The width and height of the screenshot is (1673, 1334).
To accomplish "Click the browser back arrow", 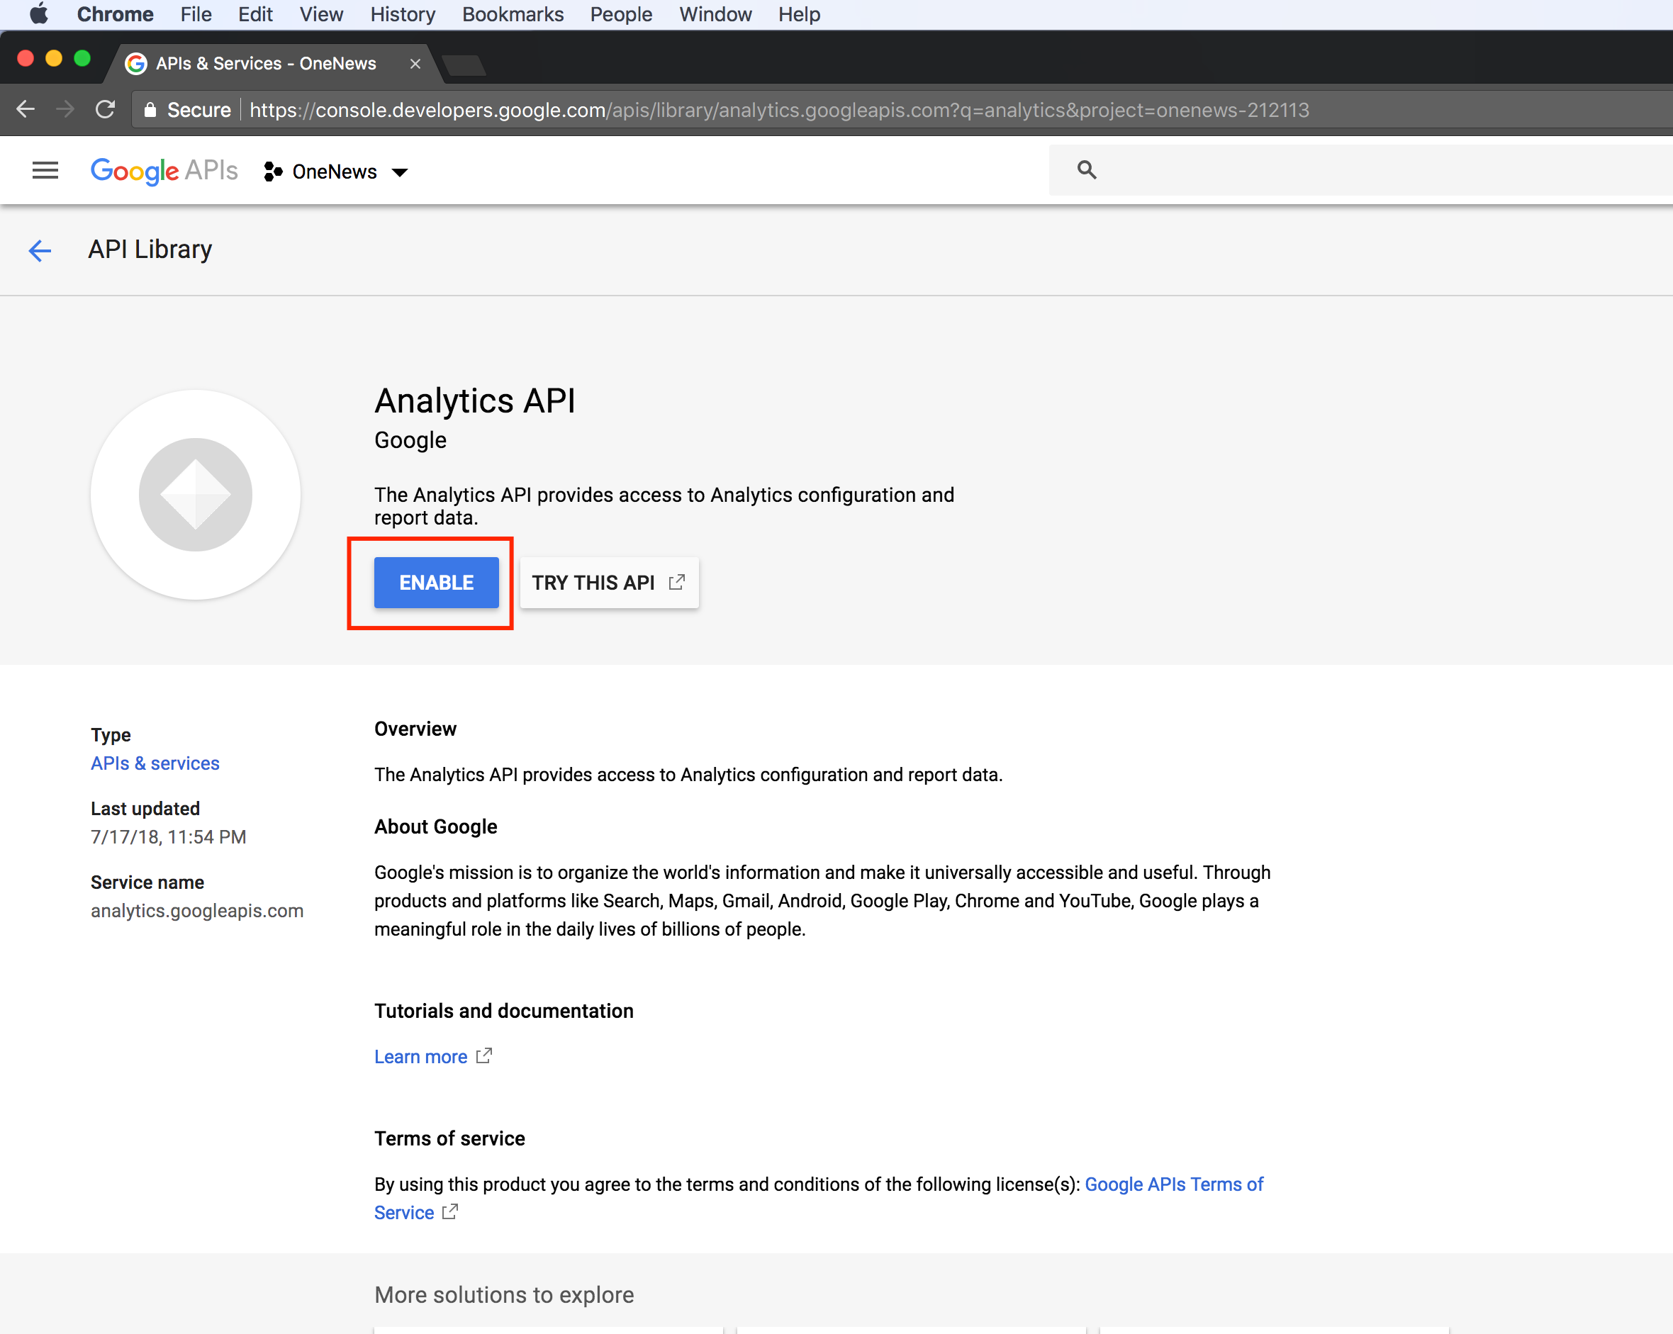I will tap(26, 109).
